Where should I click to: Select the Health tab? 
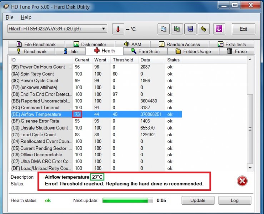click(104, 51)
